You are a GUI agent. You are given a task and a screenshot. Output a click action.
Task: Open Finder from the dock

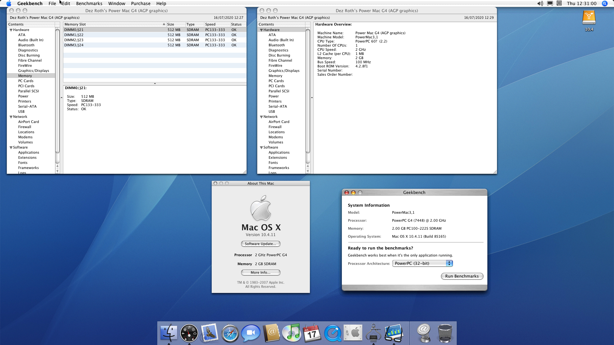(169, 333)
